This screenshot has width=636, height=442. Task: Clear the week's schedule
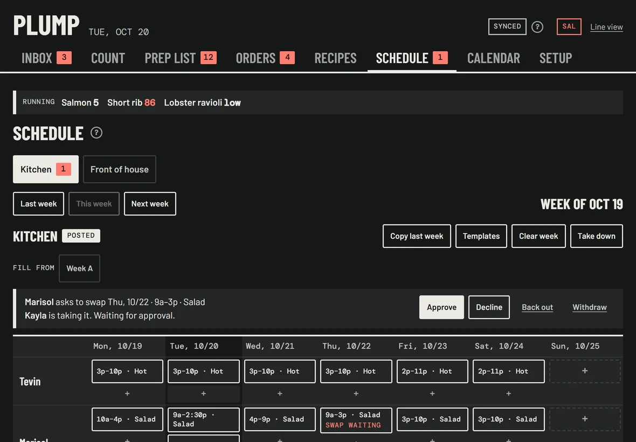(x=538, y=236)
